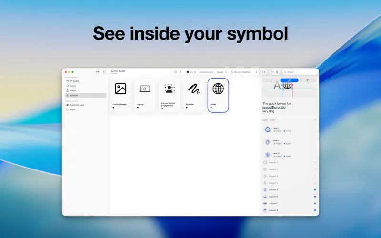
Task: Select the Laptop symbol card
Action: click(145, 95)
